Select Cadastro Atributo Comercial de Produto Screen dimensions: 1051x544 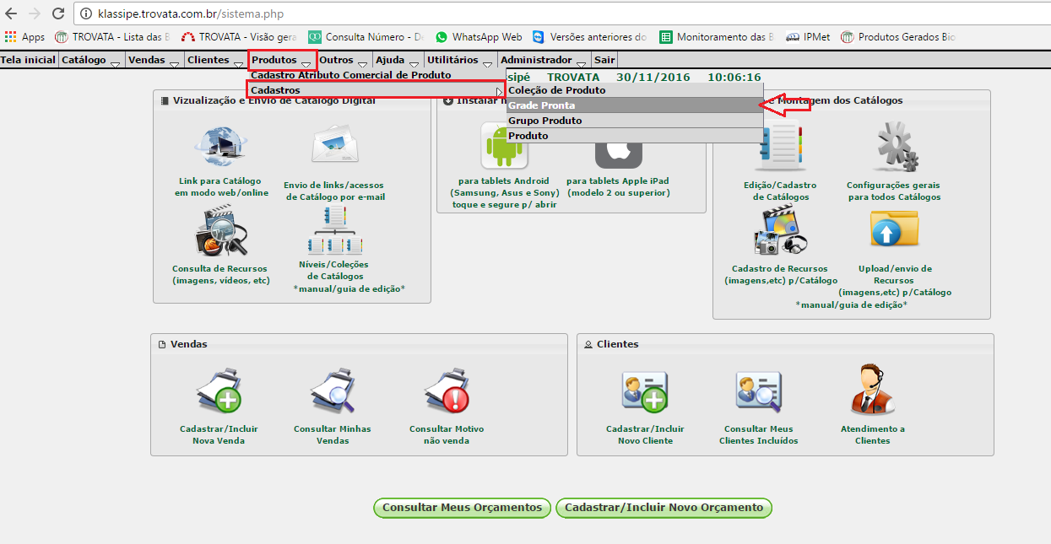click(x=350, y=75)
